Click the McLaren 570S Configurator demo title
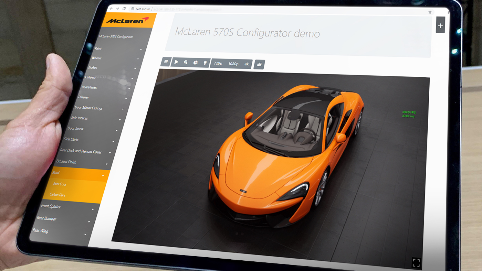 pos(248,33)
